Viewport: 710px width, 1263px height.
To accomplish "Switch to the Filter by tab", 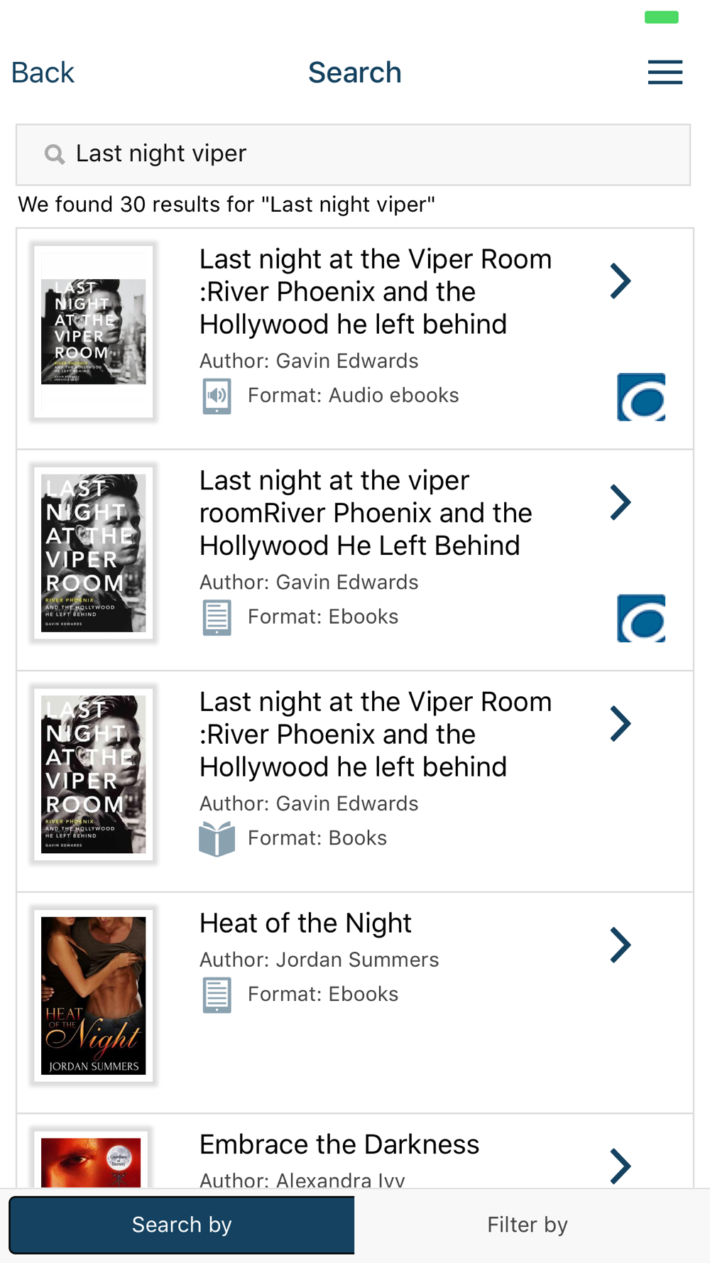I will (528, 1225).
